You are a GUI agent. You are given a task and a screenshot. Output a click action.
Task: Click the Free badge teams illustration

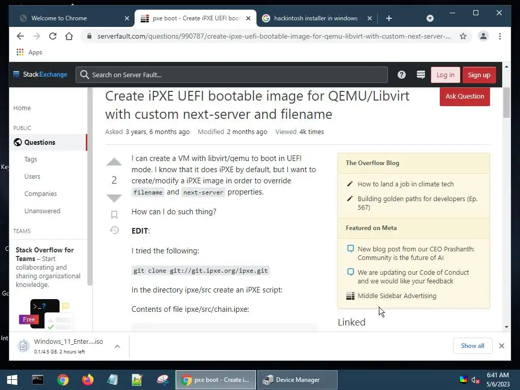[29, 319]
